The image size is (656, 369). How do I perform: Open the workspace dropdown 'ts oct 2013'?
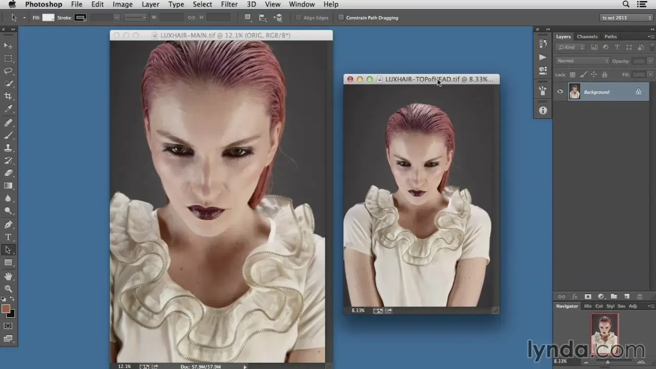626,17
